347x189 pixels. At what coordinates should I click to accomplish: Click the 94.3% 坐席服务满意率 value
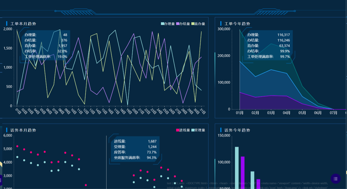click(x=151, y=157)
